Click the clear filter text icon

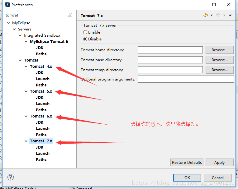click(x=70, y=15)
